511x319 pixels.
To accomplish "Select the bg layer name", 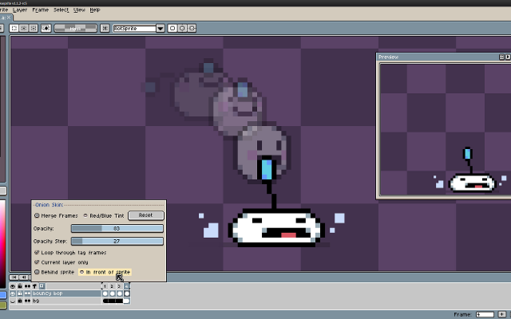I will pos(66,301).
